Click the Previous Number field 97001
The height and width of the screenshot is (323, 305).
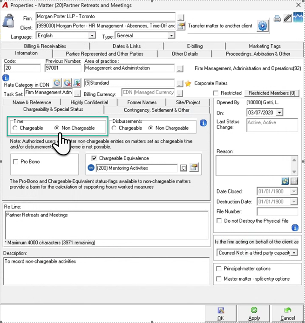pyautogui.click(x=63, y=68)
